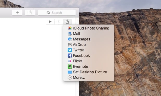Screen dimensions: 161x96
Task: Select Mail in the share menu
Action: pyautogui.click(x=89, y=34)
